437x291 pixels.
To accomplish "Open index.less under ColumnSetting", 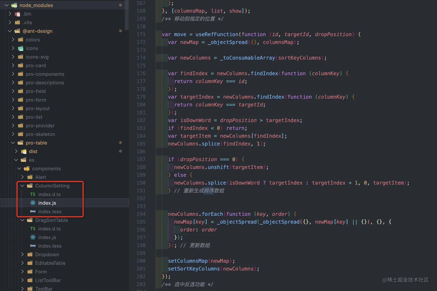I will tap(50, 211).
